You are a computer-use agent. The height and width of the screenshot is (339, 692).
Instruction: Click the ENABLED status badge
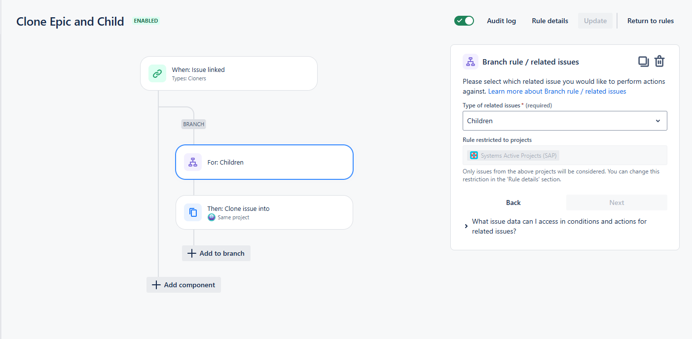pyautogui.click(x=146, y=21)
